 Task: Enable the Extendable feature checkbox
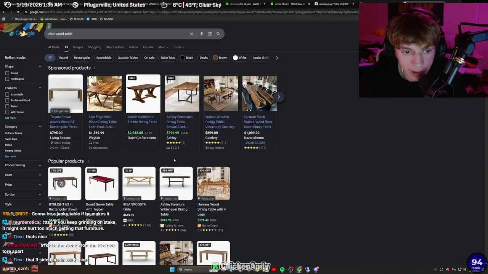click(x=7, y=94)
